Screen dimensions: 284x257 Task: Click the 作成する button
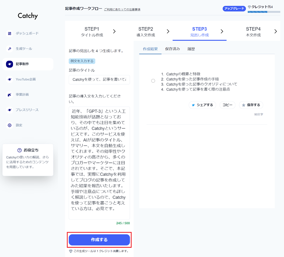[99, 240]
